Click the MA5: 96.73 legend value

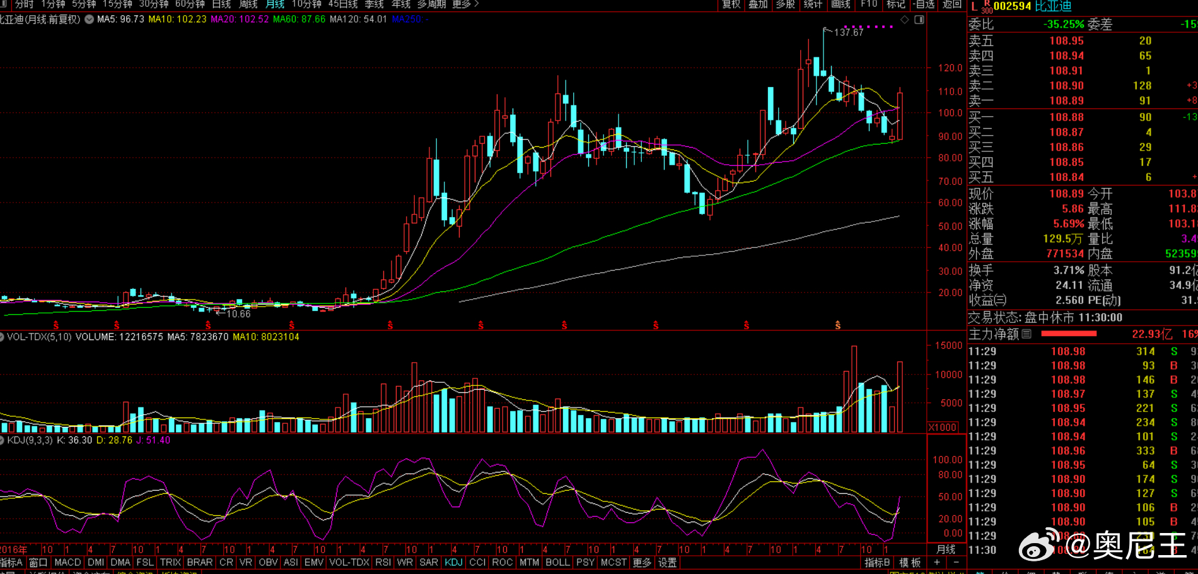(x=121, y=20)
